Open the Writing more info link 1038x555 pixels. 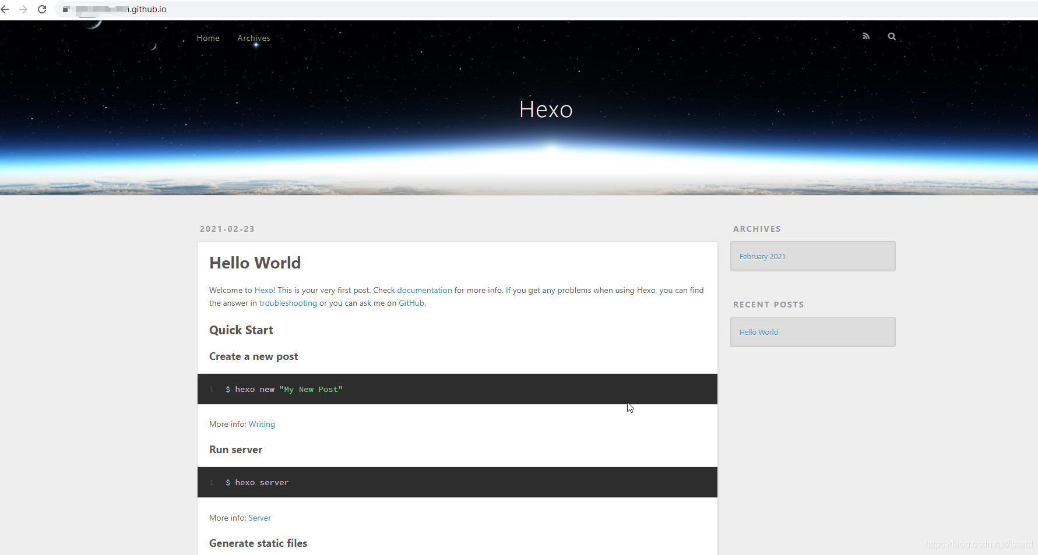click(x=262, y=424)
